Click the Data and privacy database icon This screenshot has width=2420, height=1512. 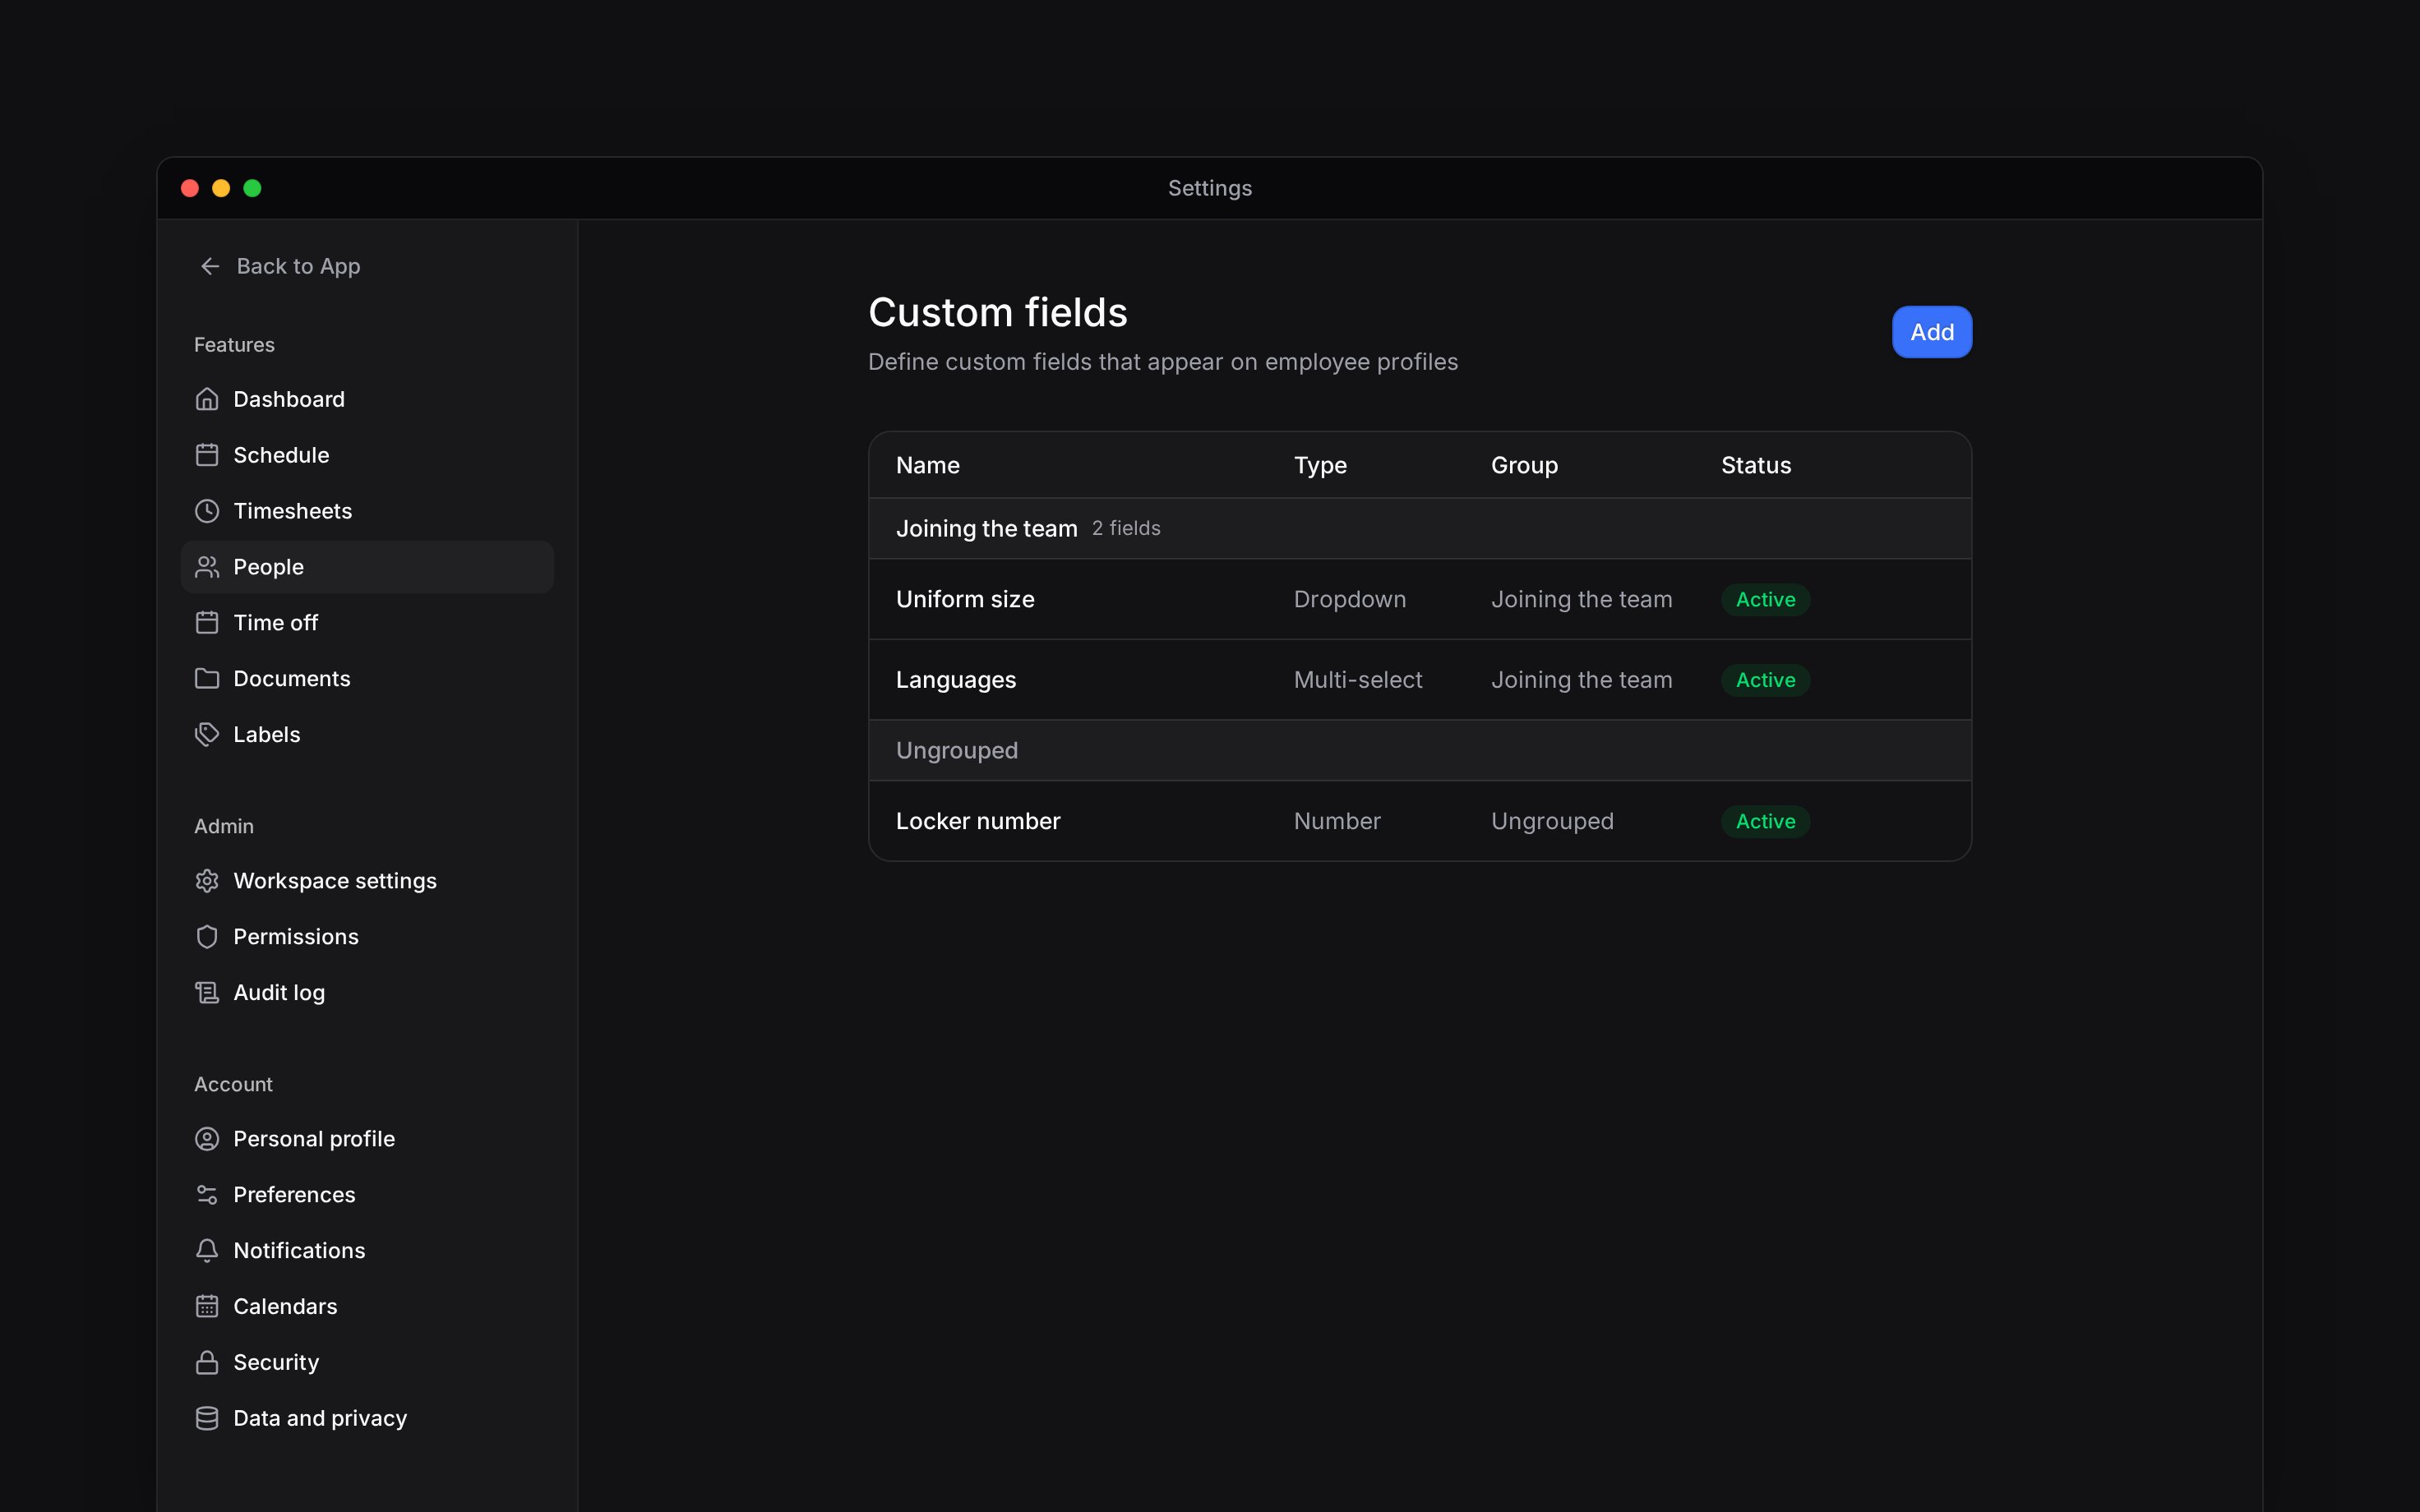click(207, 1419)
